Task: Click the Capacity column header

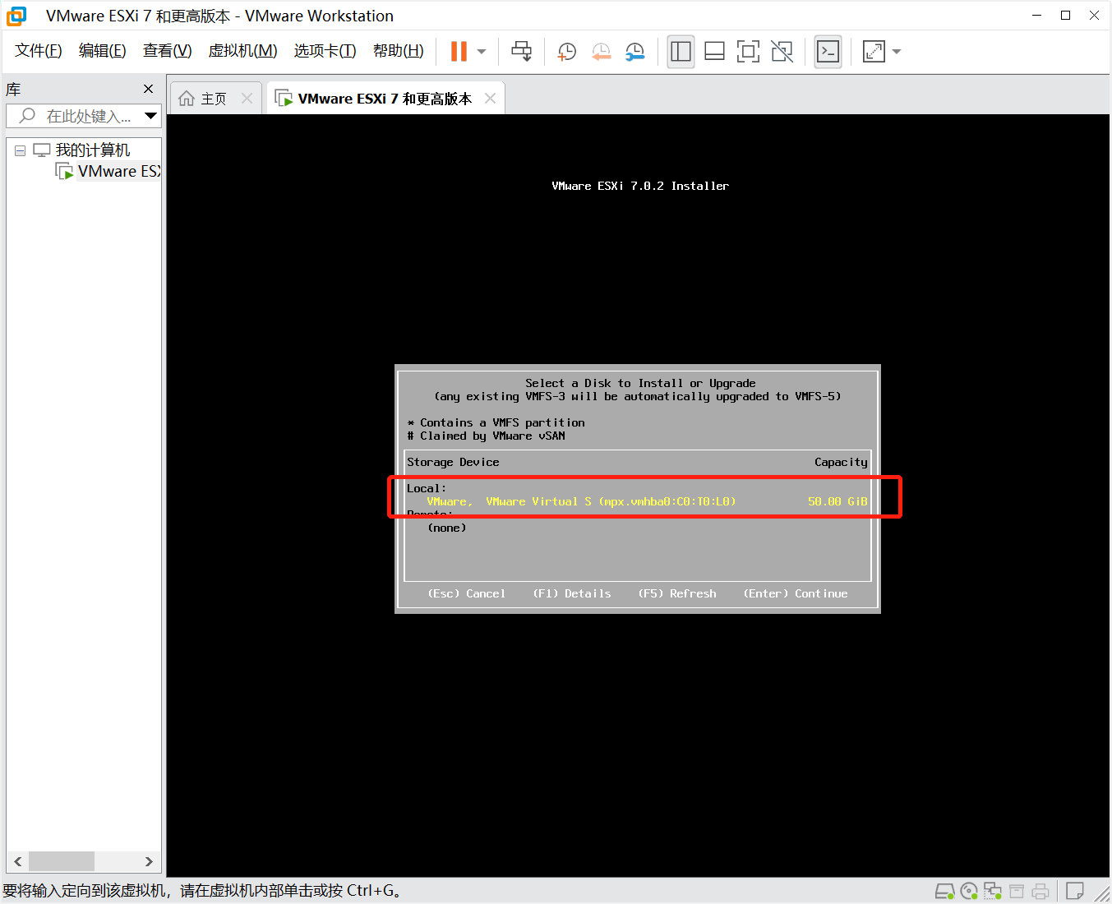Action: coord(841,462)
